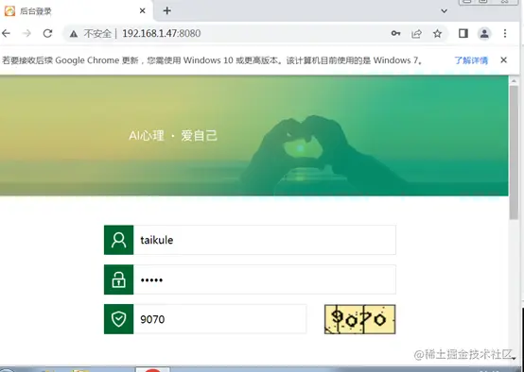Click the 了解详情 link
Image resolution: width=524 pixels, height=372 pixels.
(x=471, y=60)
